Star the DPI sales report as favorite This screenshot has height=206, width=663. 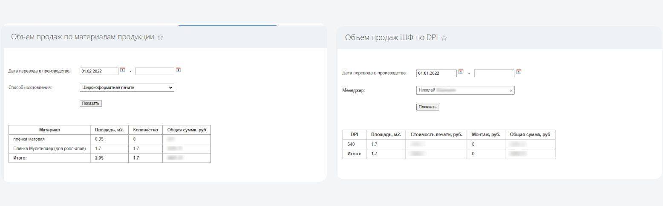pos(444,38)
